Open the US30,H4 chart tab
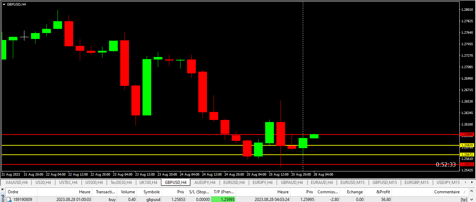 pos(43,182)
